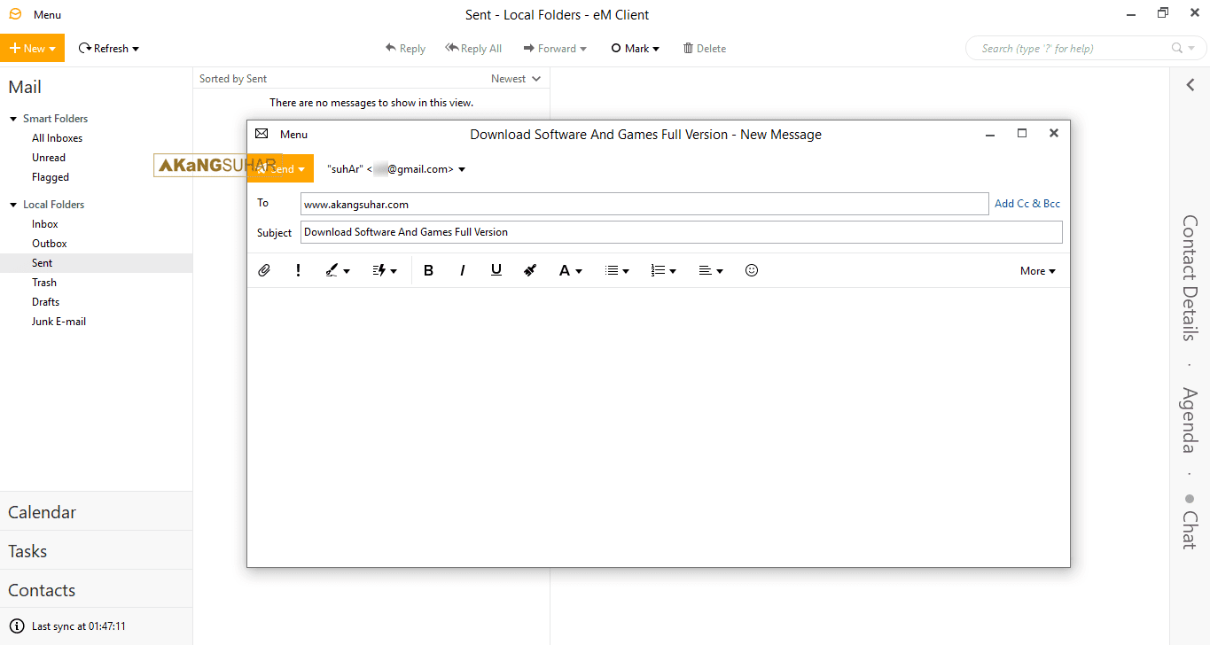This screenshot has height=645, width=1210.
Task: Click into the To recipient field
Action: click(x=644, y=204)
